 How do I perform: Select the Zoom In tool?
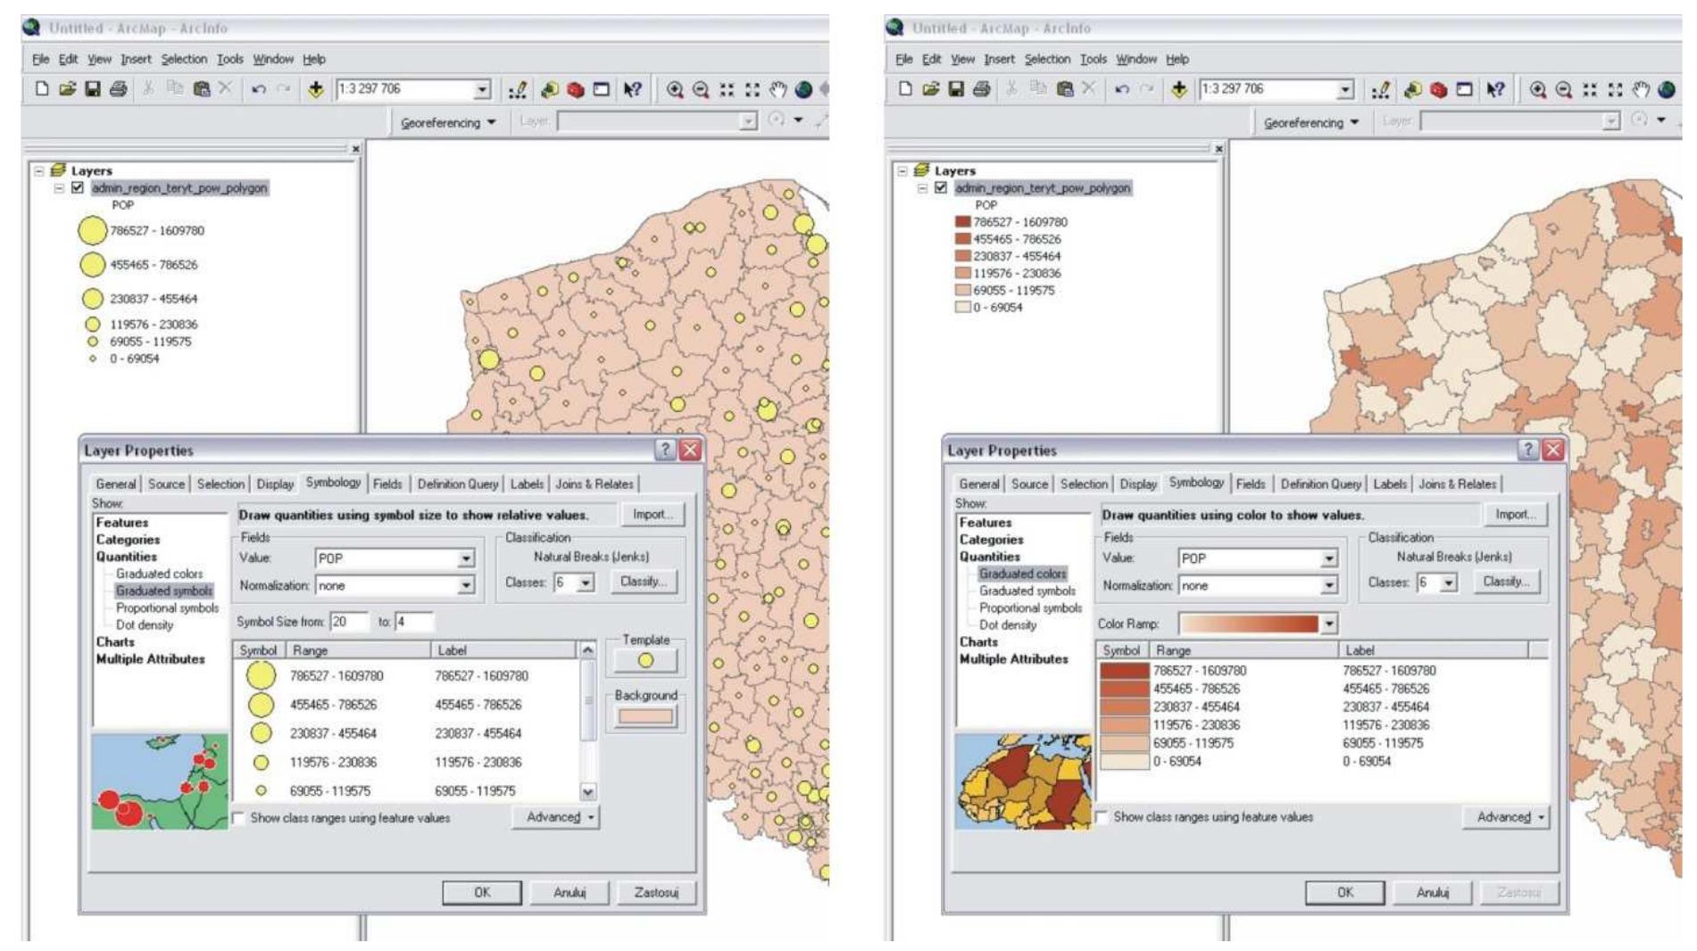(676, 89)
